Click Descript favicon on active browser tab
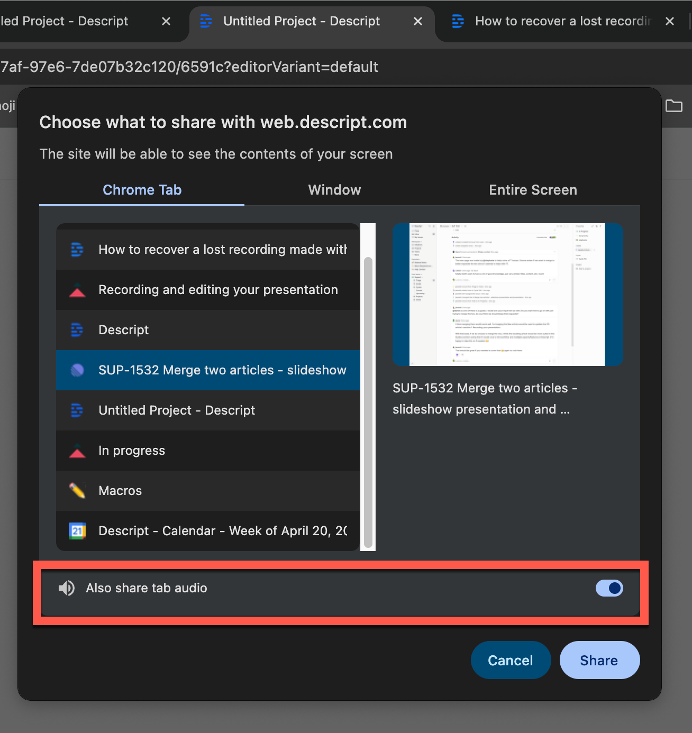This screenshot has height=733, width=692. [206, 21]
